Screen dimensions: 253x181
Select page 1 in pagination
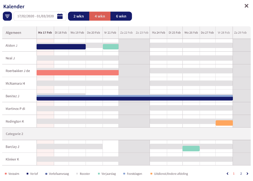coord(234,174)
